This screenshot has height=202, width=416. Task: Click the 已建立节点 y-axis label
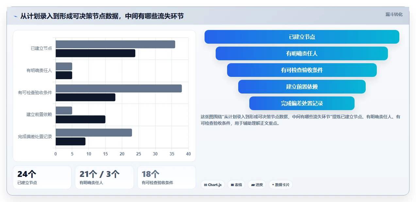[x=42, y=49]
